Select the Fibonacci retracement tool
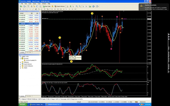170x106 pixels. click(x=39, y=9)
